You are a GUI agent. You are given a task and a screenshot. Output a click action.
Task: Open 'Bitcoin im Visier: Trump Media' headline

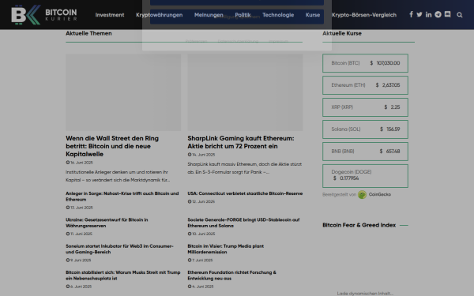point(225,249)
